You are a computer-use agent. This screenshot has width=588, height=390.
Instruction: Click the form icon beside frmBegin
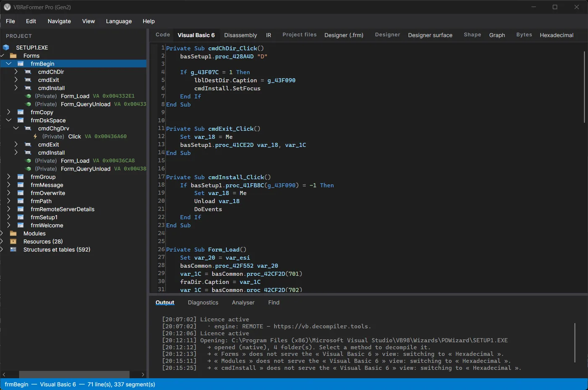click(x=21, y=64)
